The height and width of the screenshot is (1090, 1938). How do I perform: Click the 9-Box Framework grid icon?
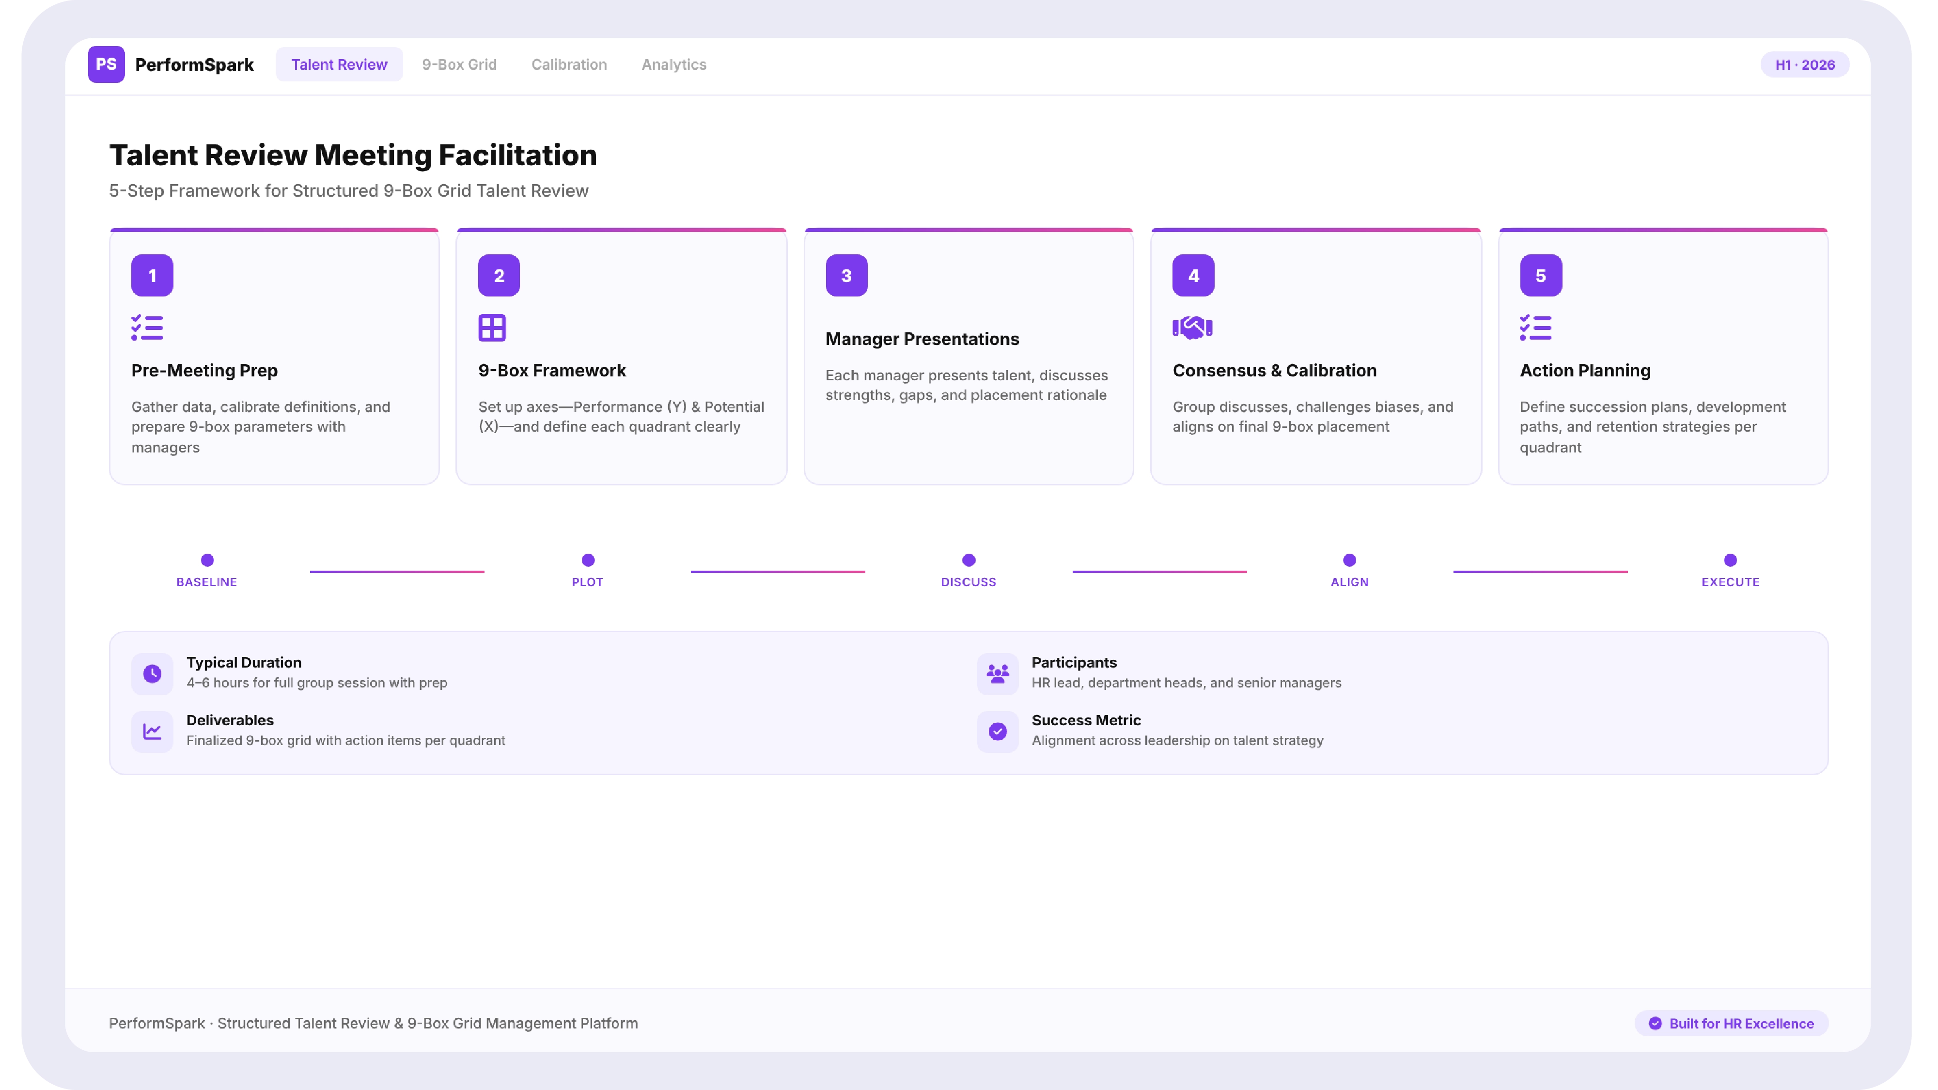pyautogui.click(x=492, y=328)
